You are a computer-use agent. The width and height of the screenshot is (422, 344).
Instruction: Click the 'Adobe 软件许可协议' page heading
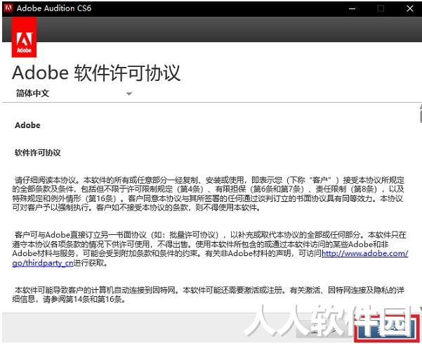pyautogui.click(x=96, y=72)
